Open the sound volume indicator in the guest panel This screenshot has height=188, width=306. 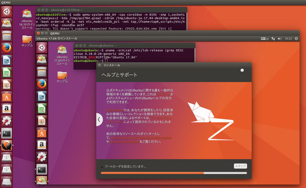(x=280, y=39)
